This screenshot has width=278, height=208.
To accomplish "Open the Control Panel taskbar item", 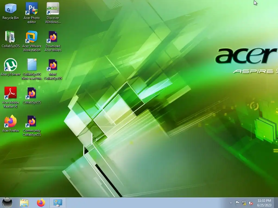I will point(58,203).
